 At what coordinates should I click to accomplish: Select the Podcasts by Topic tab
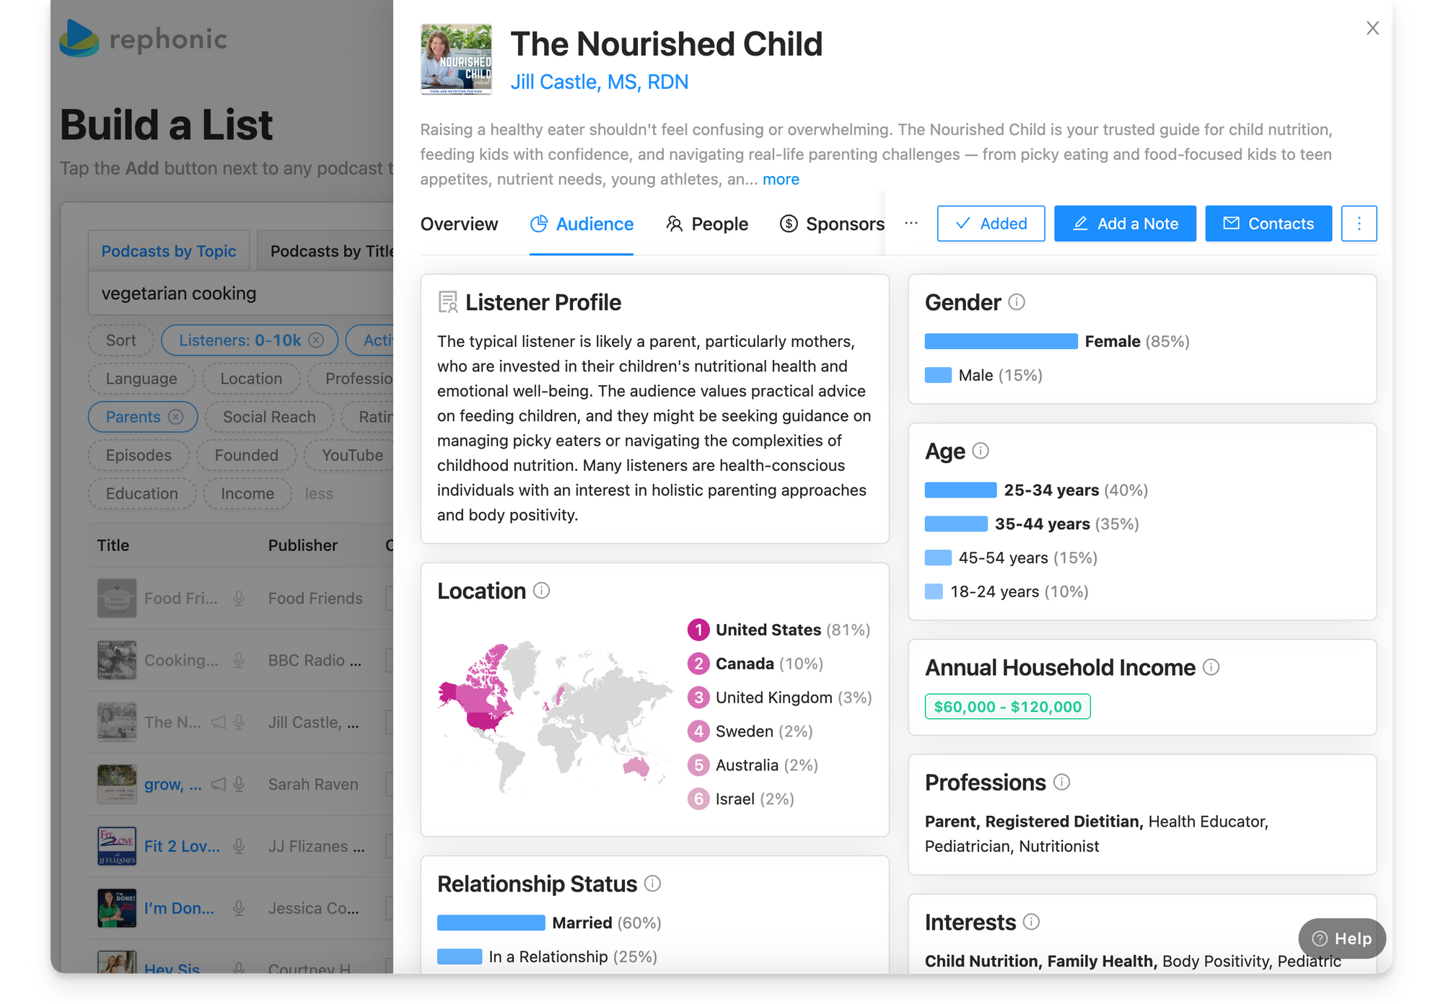click(168, 250)
